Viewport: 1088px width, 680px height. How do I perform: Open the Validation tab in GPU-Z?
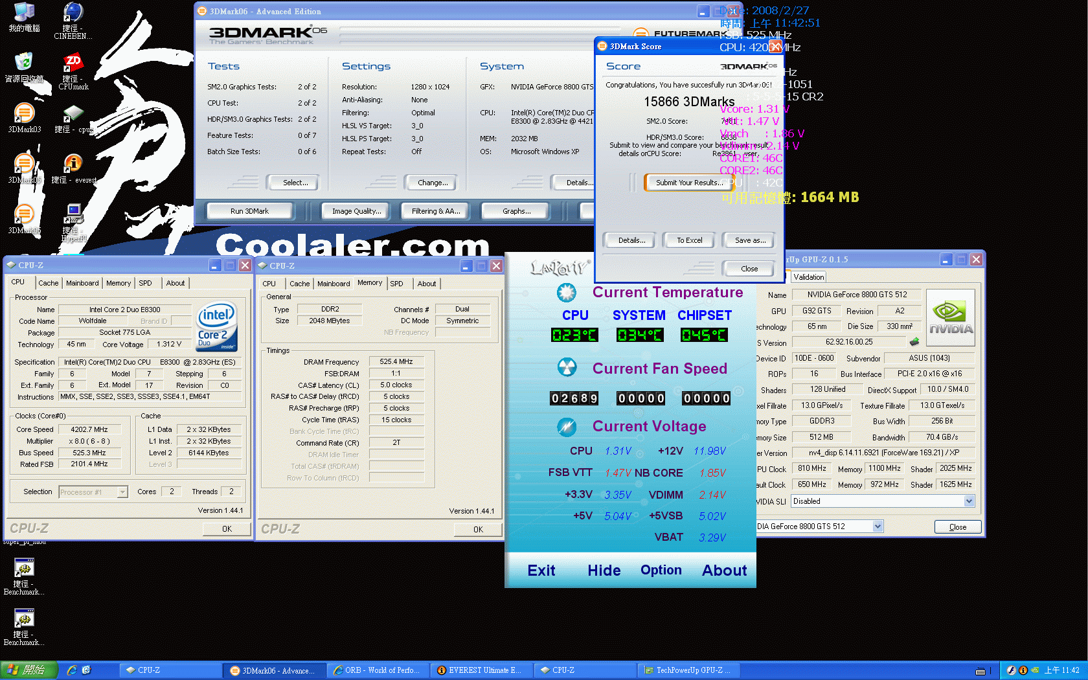pos(809,277)
